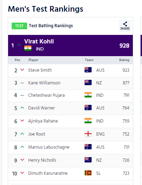This screenshot has height=185, width=142.
Task: Click Kane Williamson's 877 rating value
Action: tap(126, 83)
